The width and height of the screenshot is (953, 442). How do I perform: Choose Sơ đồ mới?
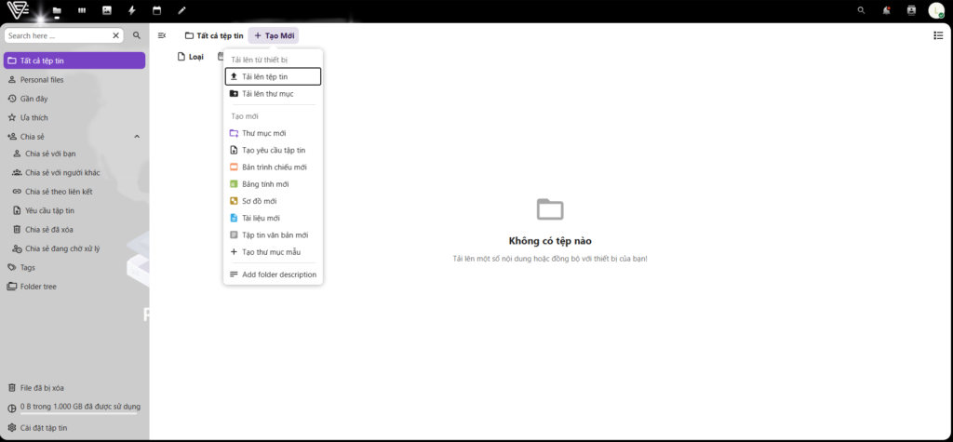click(x=273, y=201)
